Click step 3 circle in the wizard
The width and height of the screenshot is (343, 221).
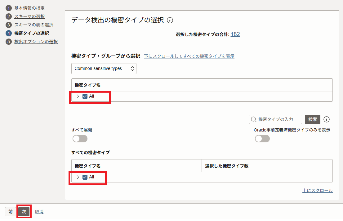[x=9, y=25]
